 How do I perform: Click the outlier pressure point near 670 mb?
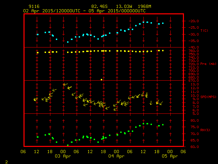(102, 80)
